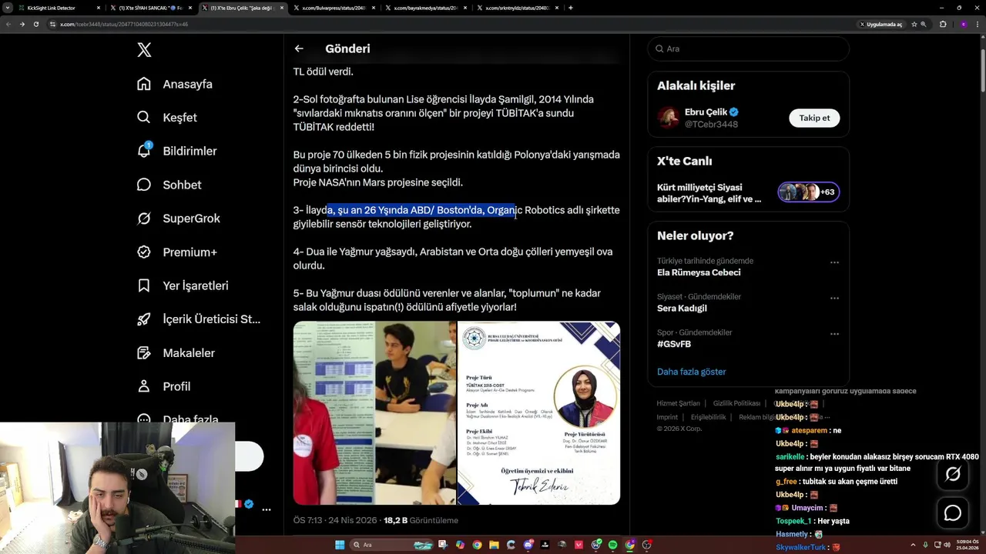Open Imprint footer link
The image size is (986, 554).
667,417
